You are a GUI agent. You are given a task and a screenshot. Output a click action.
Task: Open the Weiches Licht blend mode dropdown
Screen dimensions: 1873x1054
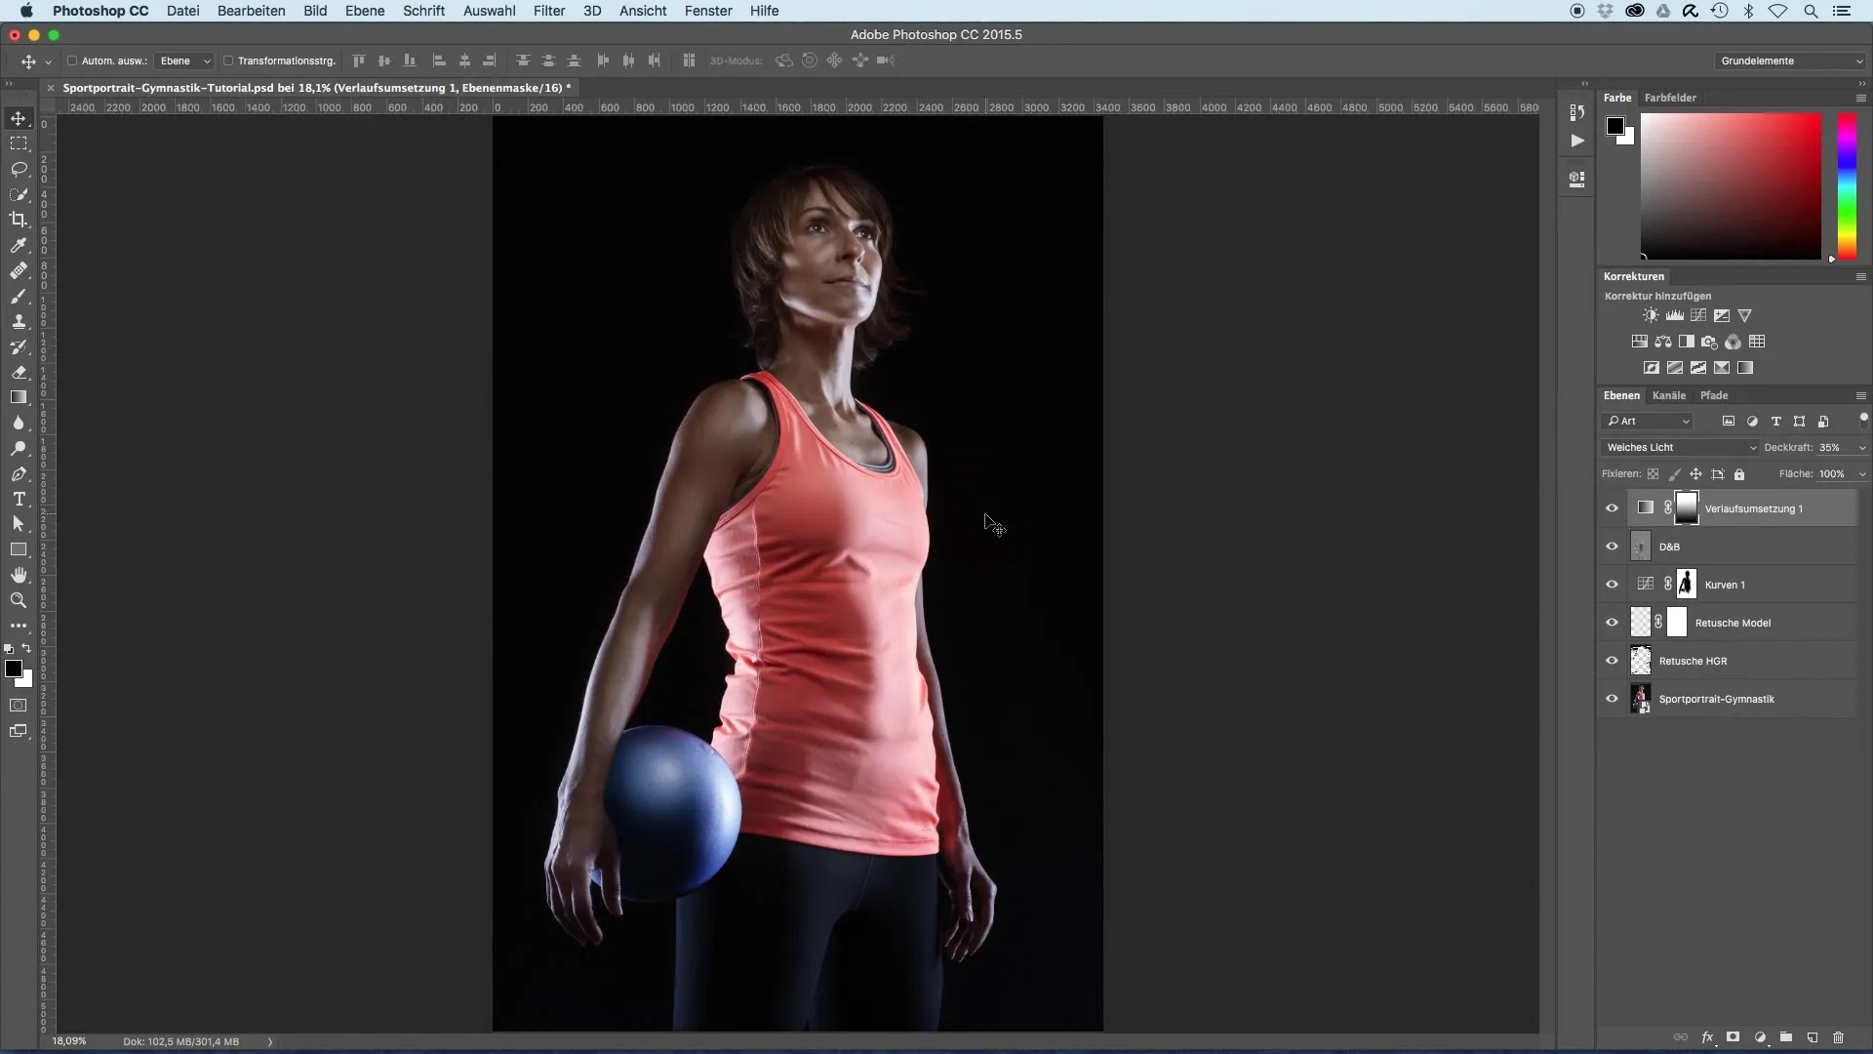(x=1680, y=448)
